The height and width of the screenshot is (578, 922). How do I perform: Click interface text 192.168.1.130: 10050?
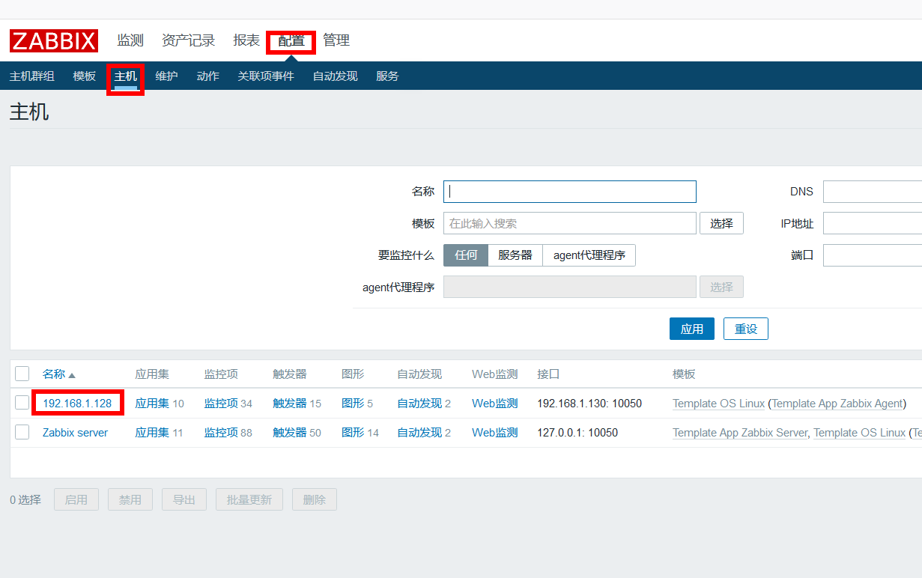tap(589, 404)
